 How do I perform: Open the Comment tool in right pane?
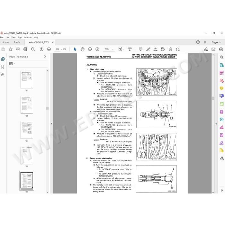click(222, 88)
